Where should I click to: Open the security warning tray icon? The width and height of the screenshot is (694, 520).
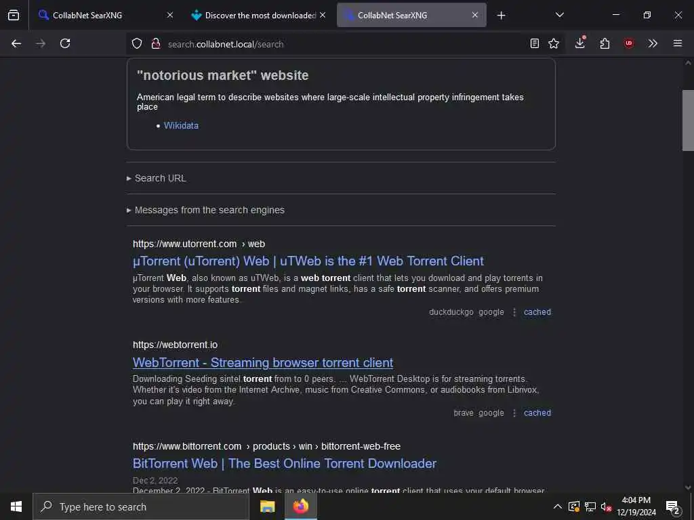point(574,506)
